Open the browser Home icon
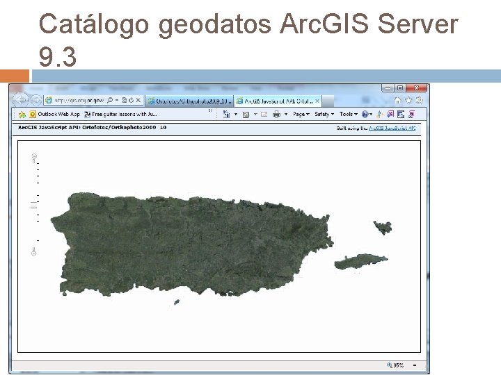501x375 pixels. coord(397,101)
